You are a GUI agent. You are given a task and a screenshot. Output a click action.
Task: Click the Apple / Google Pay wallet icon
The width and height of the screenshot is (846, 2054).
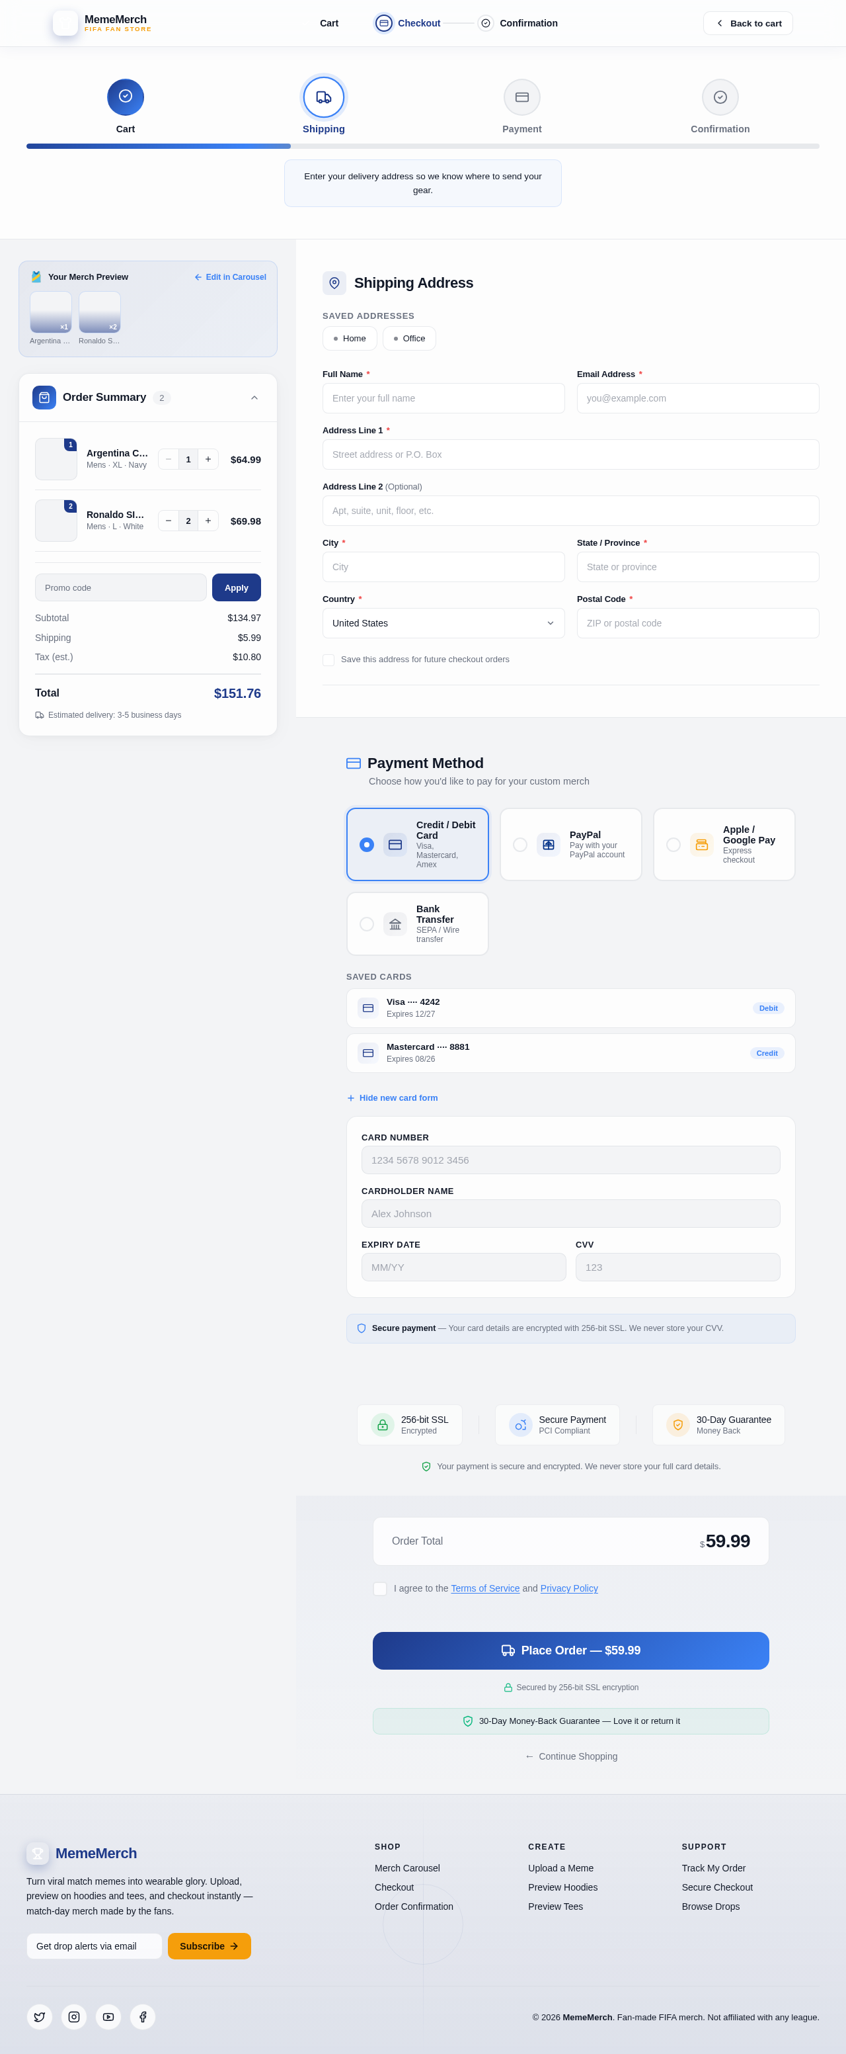702,844
